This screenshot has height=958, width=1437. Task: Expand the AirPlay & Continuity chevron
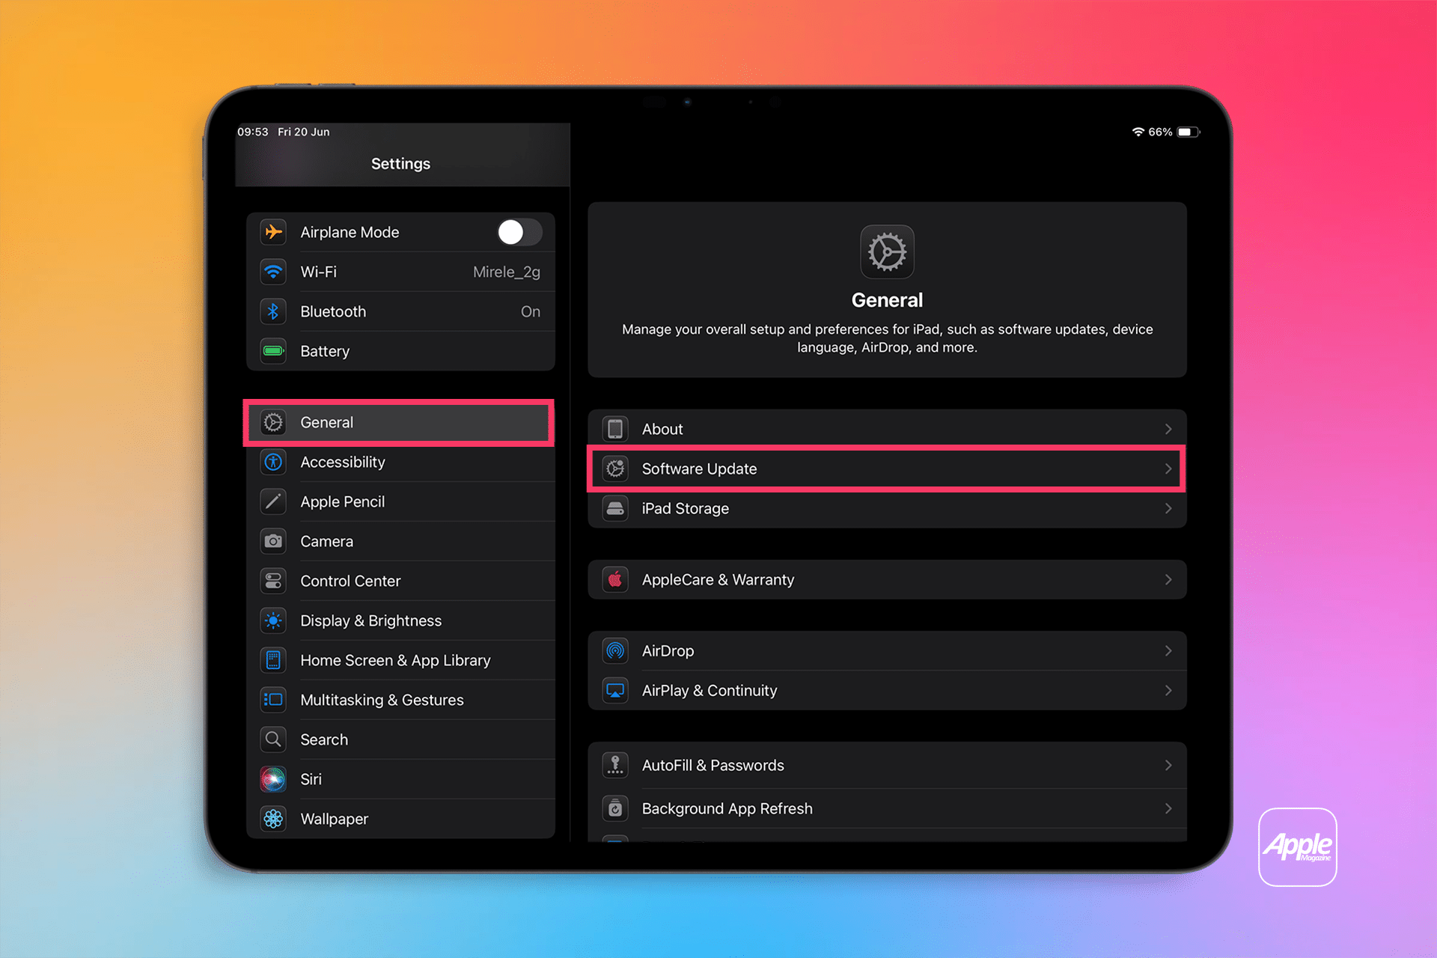1168,690
